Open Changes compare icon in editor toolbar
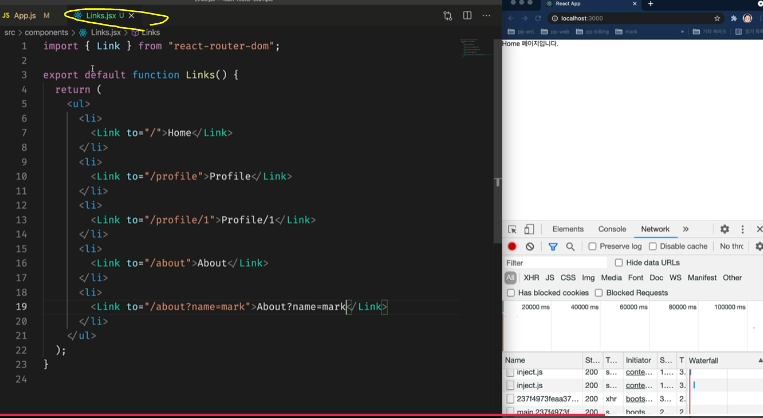The height and width of the screenshot is (418, 763). [x=448, y=16]
